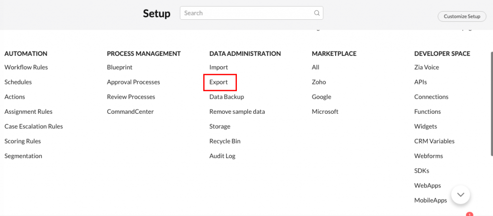The height and width of the screenshot is (216, 493).
Task: Open CommandCenter
Action: point(130,112)
